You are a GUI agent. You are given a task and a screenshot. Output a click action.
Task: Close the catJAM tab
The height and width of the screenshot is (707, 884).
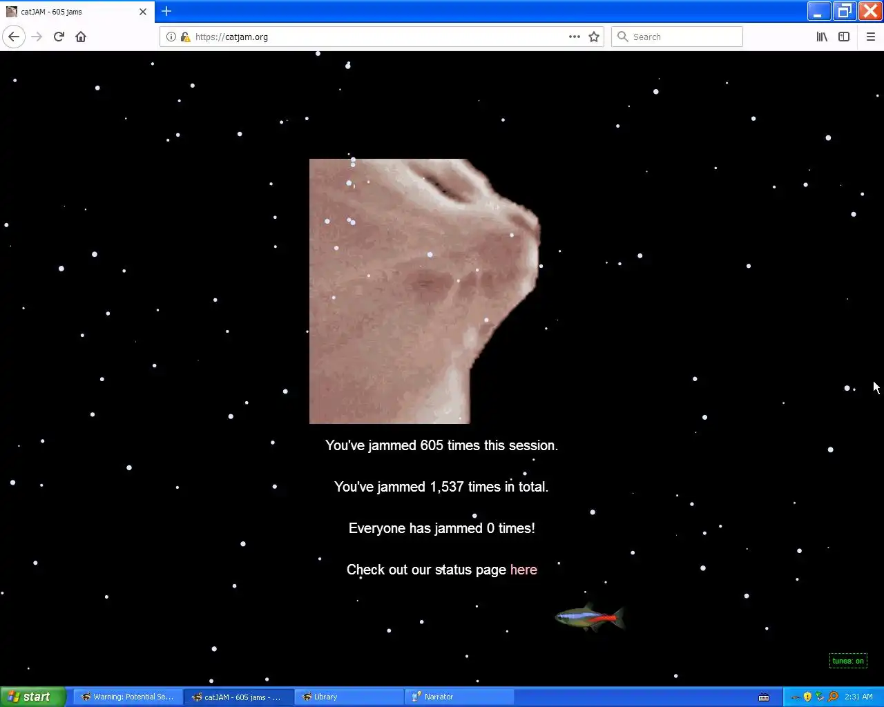143,12
